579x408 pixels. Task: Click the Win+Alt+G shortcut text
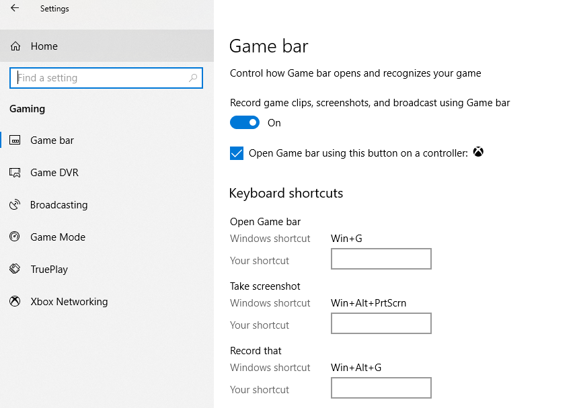pos(356,368)
